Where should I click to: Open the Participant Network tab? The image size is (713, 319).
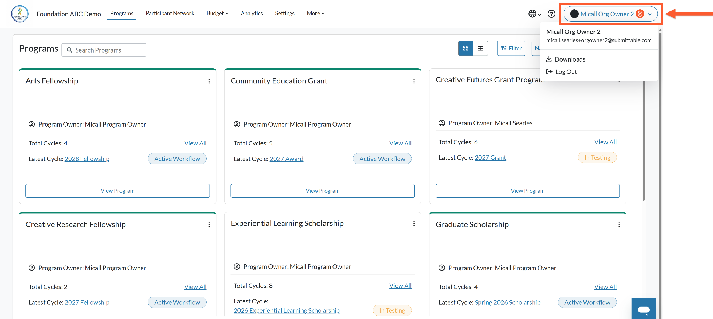170,13
